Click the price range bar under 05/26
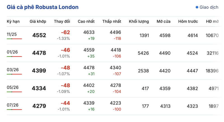 (x=14, y=92)
